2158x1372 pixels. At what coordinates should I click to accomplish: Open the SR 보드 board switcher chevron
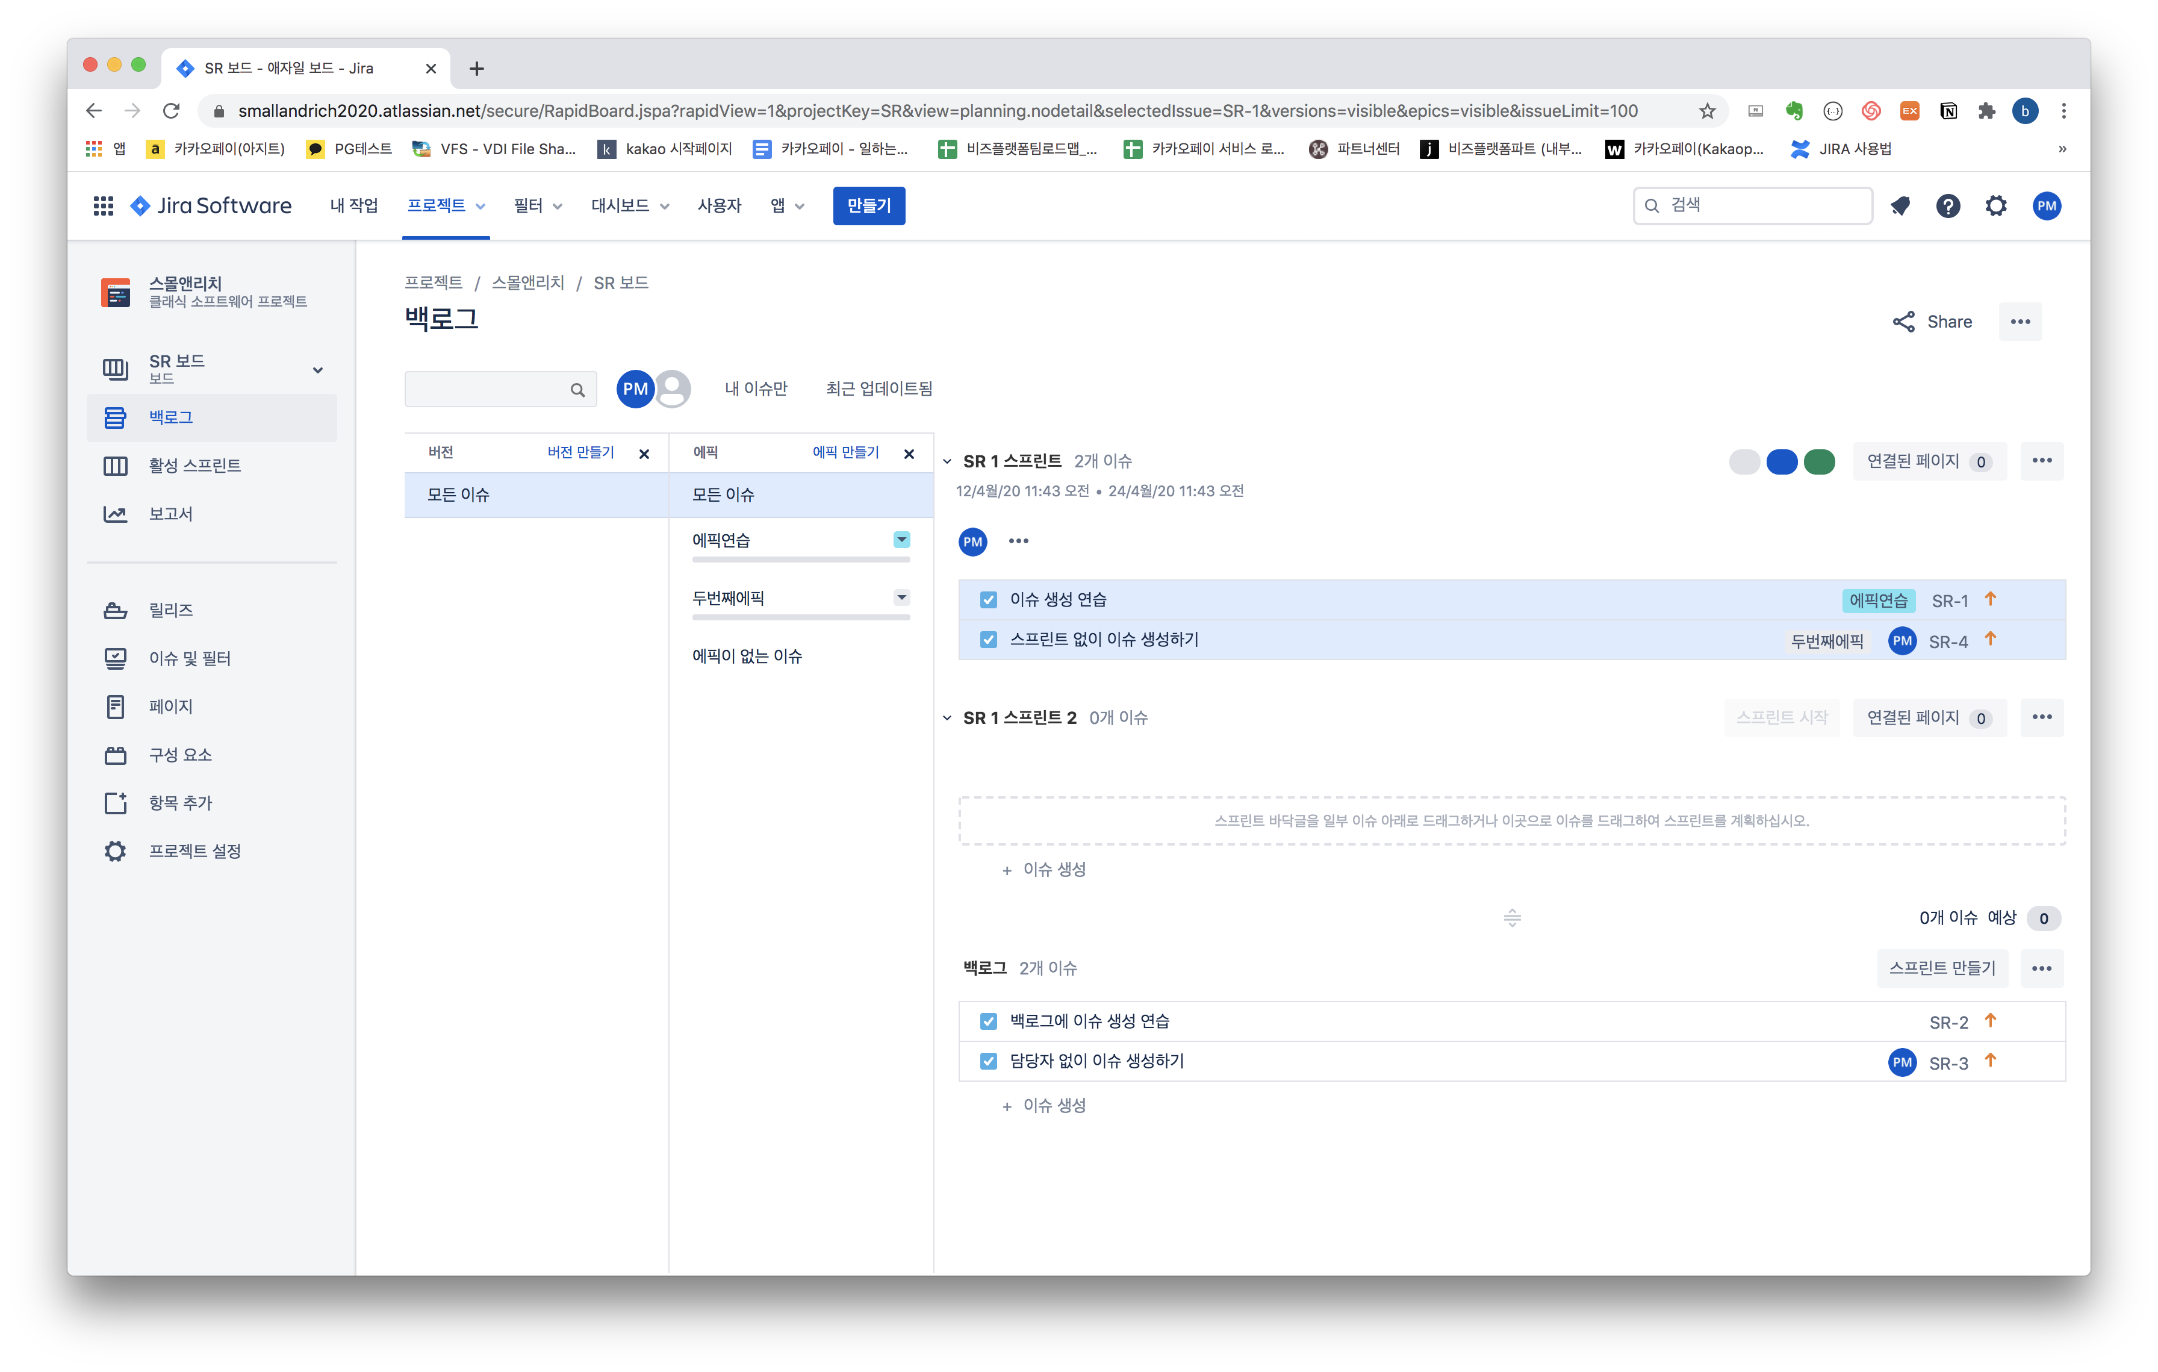(317, 370)
